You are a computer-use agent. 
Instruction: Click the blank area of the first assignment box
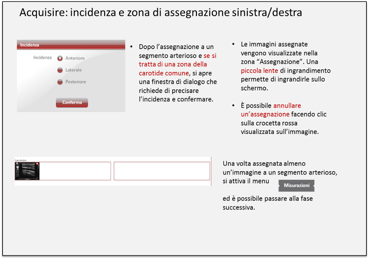click(75, 171)
